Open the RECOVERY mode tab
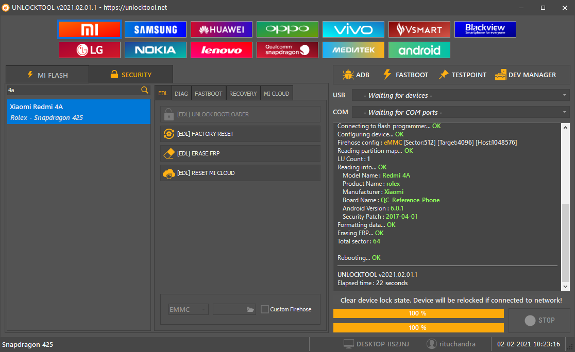 point(243,93)
